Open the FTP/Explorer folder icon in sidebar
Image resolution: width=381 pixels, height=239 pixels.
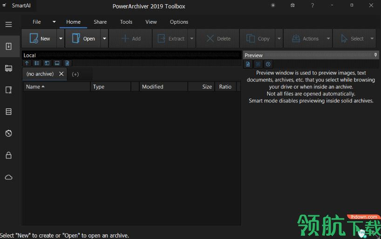[9, 68]
